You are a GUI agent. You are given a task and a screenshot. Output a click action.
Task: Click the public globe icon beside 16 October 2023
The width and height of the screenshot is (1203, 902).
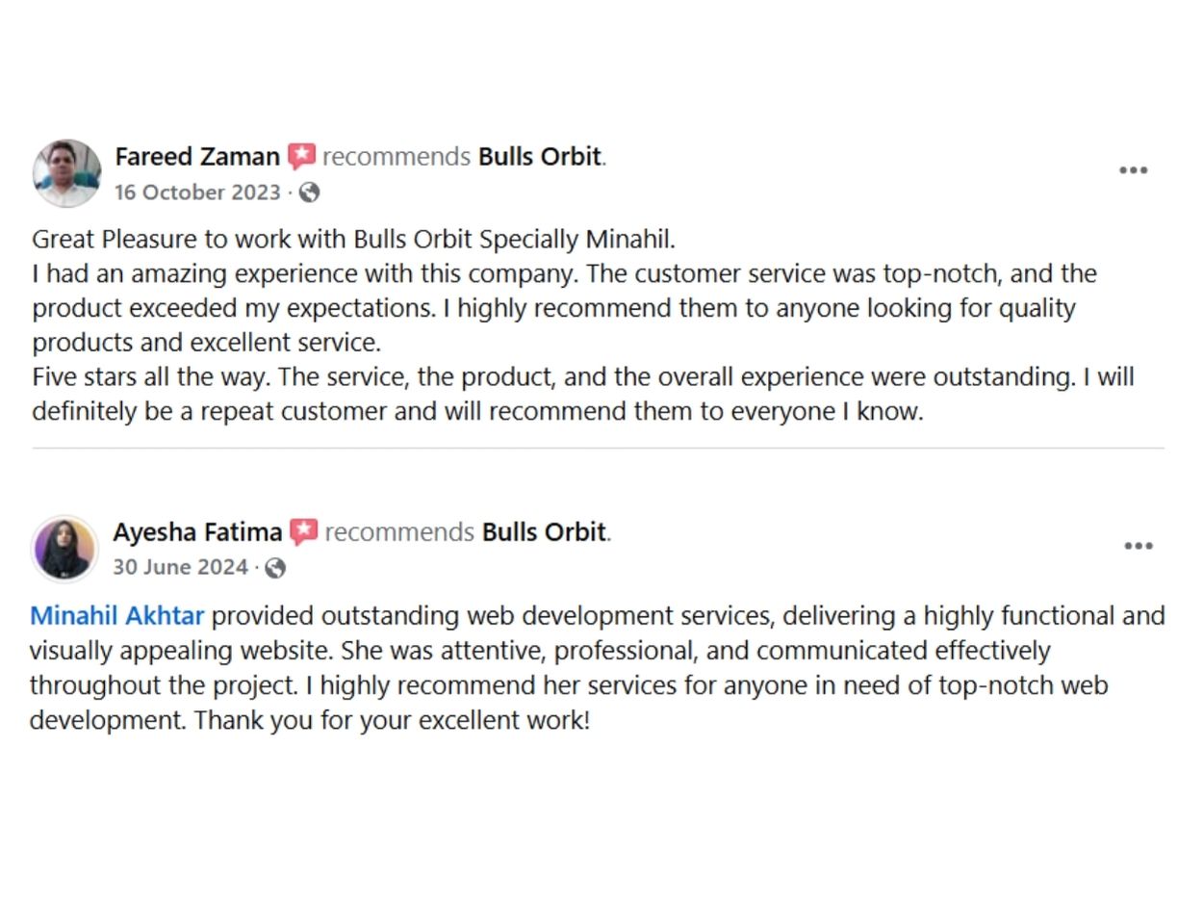coord(309,193)
